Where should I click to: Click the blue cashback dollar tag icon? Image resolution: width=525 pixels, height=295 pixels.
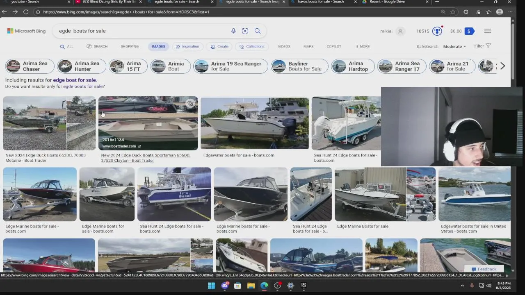[x=470, y=31]
